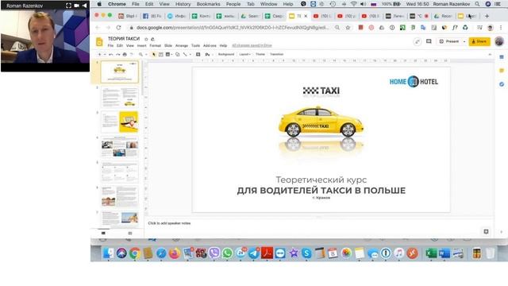Open the File menu in Slides
Screen dimensions: 508x286
110,46
